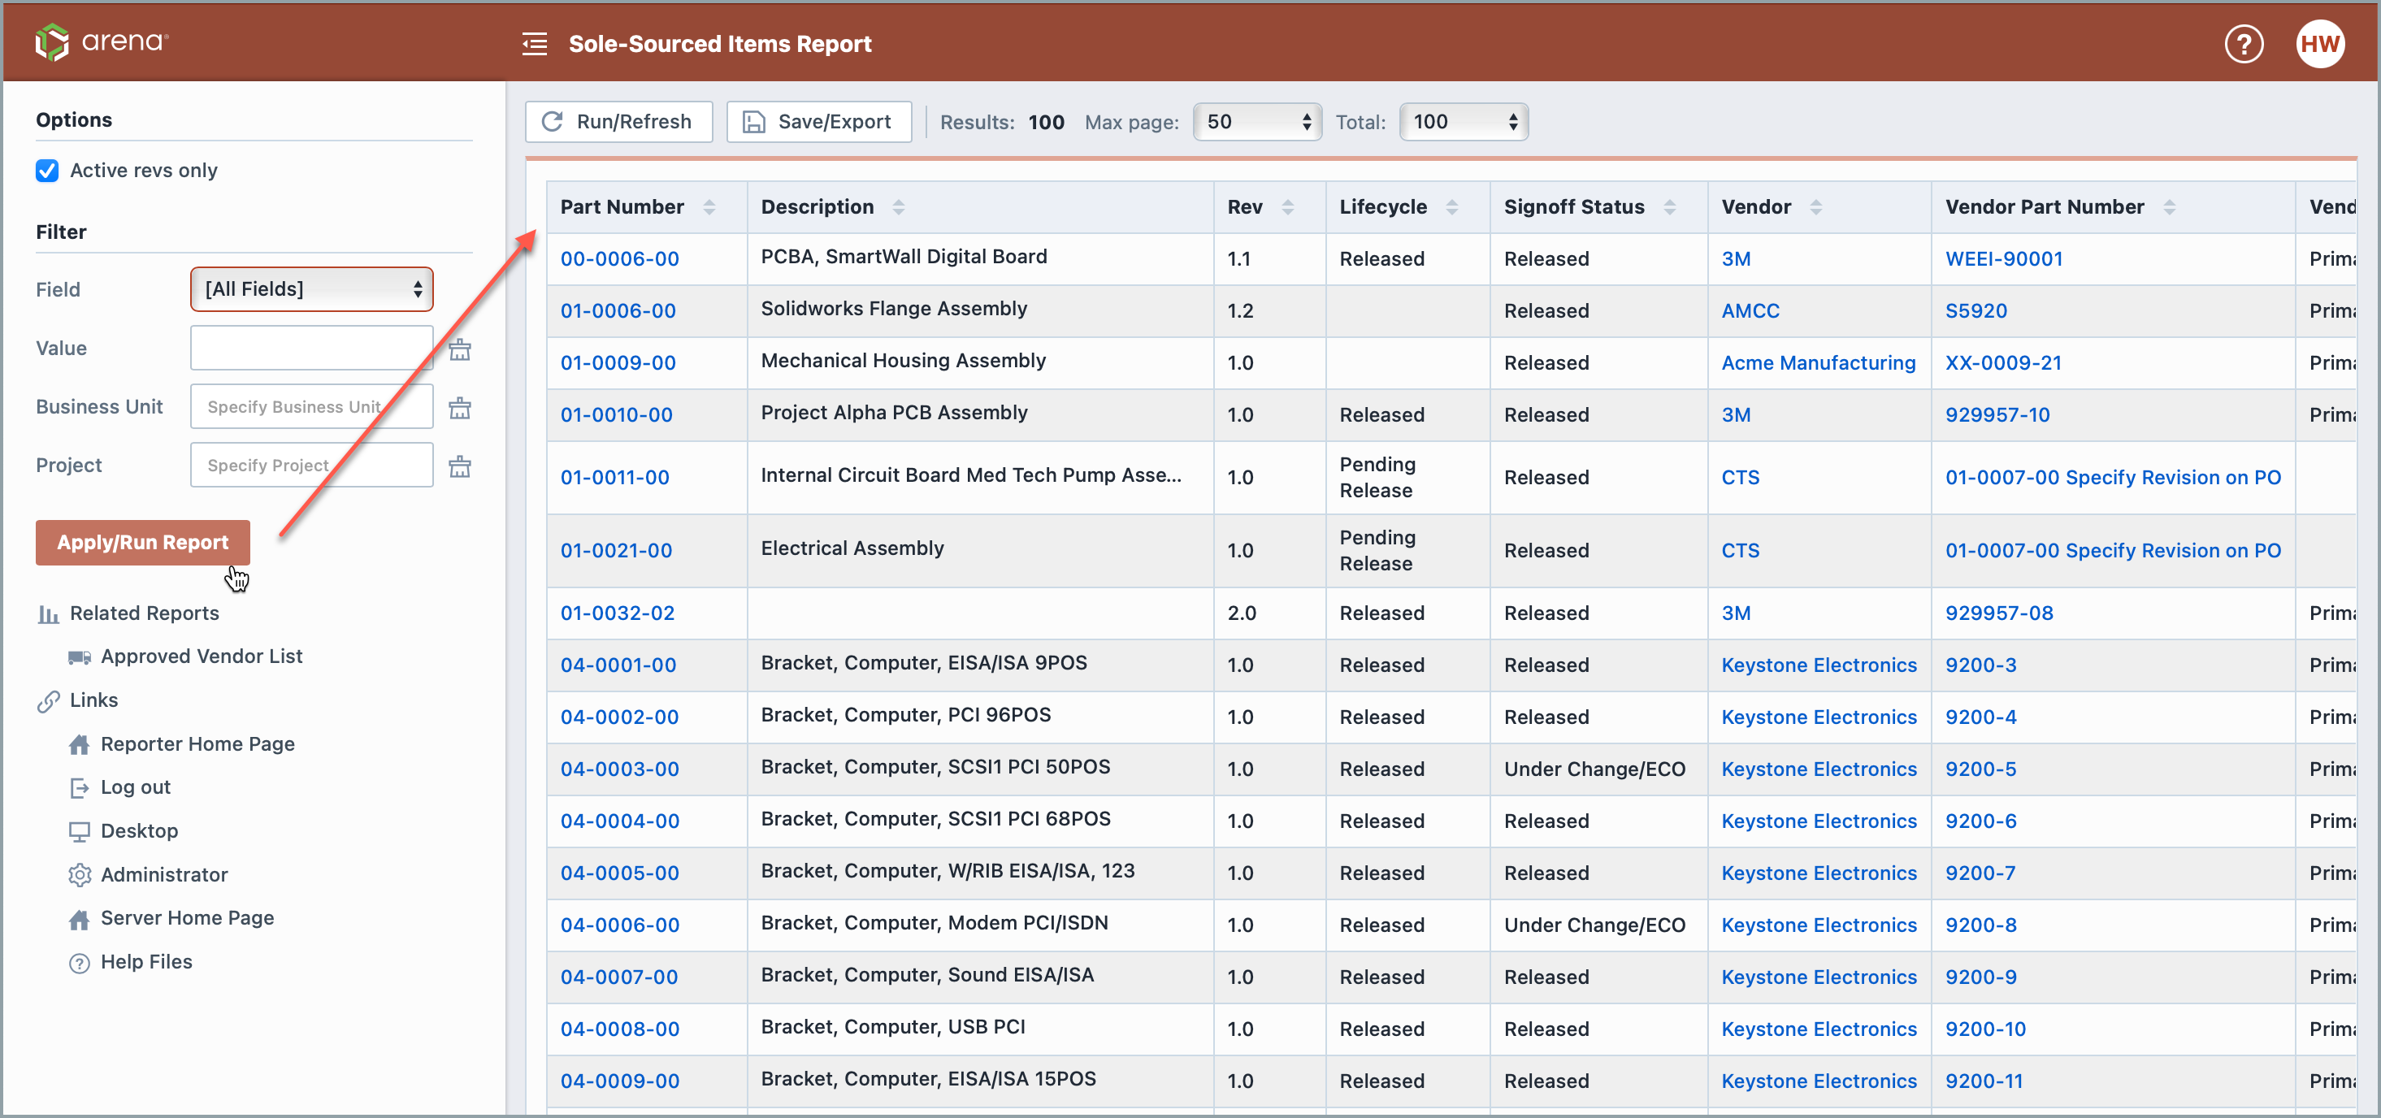This screenshot has height=1118, width=2381.
Task: Click the Reporter Home Page house icon
Action: tap(80, 745)
